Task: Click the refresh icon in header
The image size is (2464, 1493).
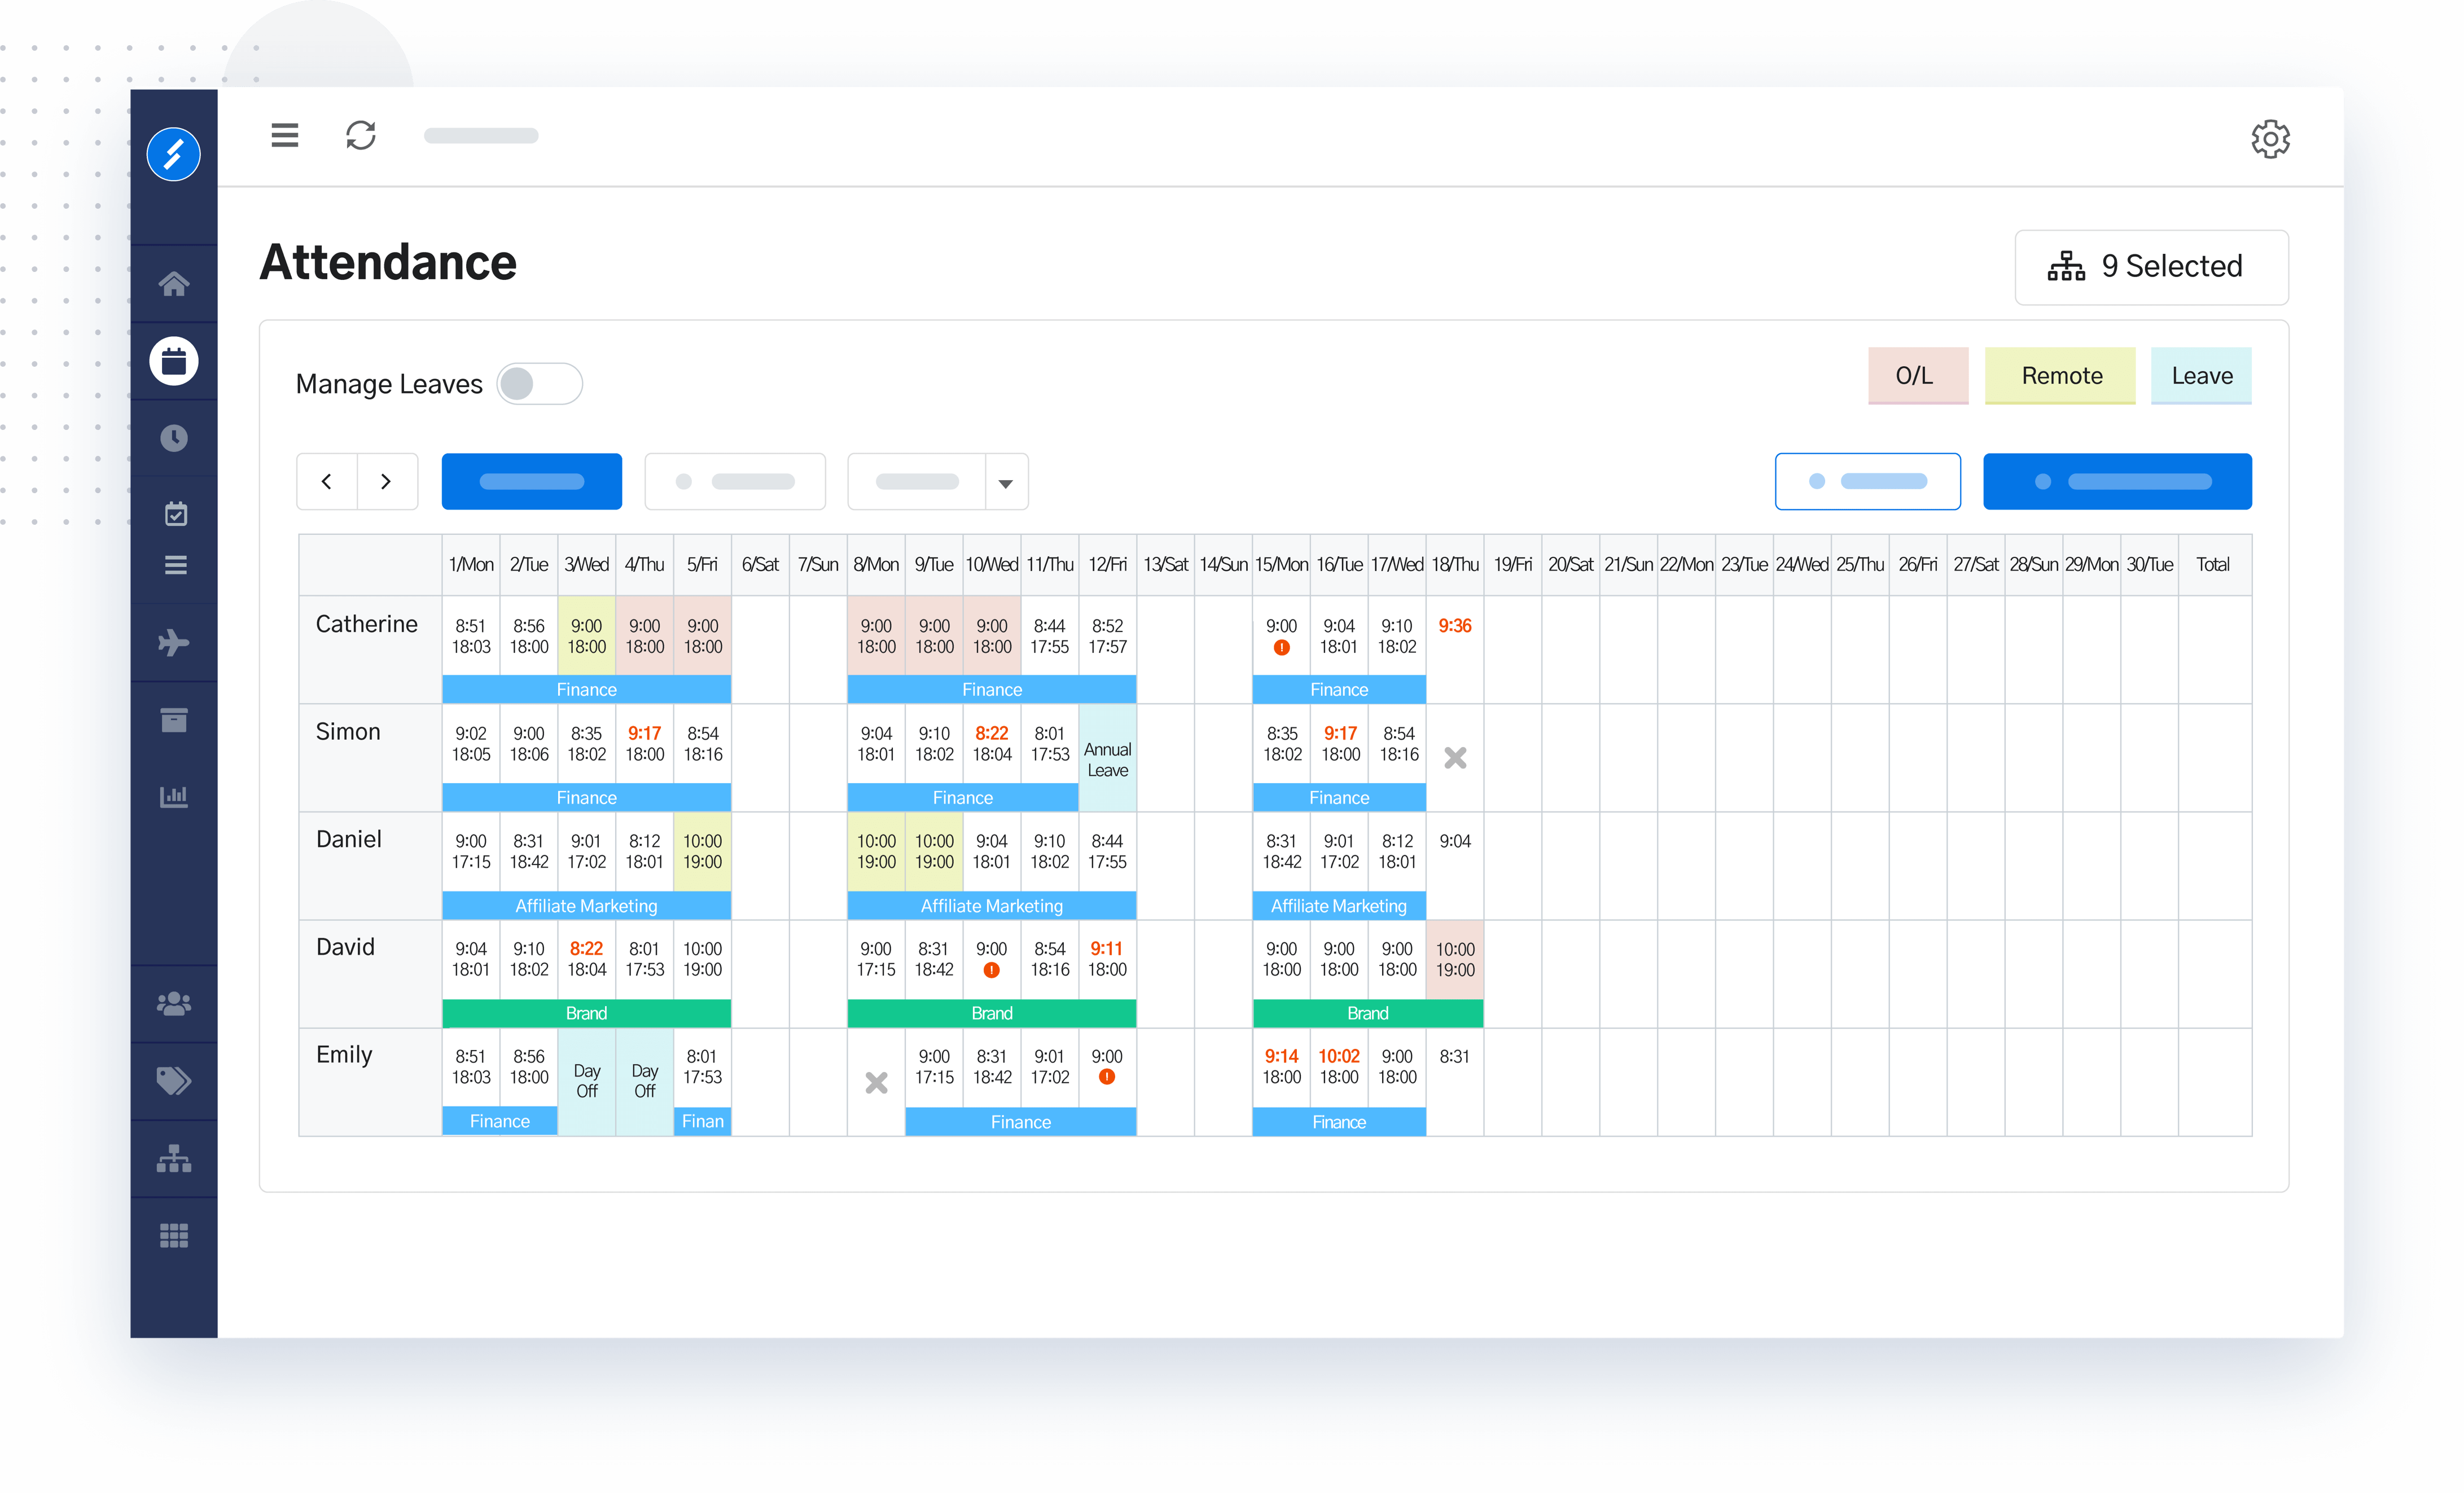Action: pyautogui.click(x=361, y=135)
